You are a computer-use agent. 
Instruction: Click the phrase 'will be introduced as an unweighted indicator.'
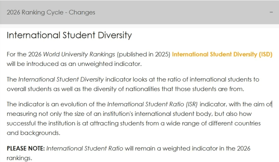(74, 64)
